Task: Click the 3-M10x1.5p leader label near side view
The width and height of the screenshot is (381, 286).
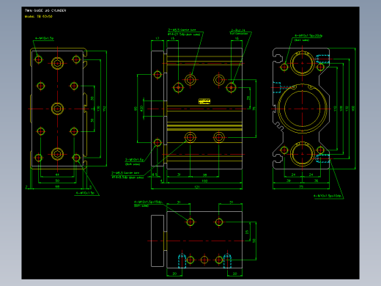Action: (x=134, y=160)
